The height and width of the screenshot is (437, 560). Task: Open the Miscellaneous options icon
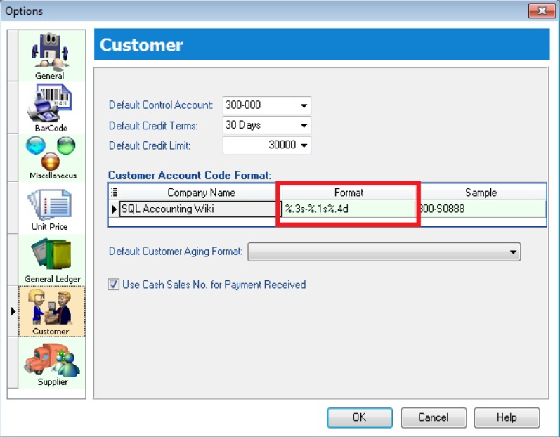click(x=51, y=158)
